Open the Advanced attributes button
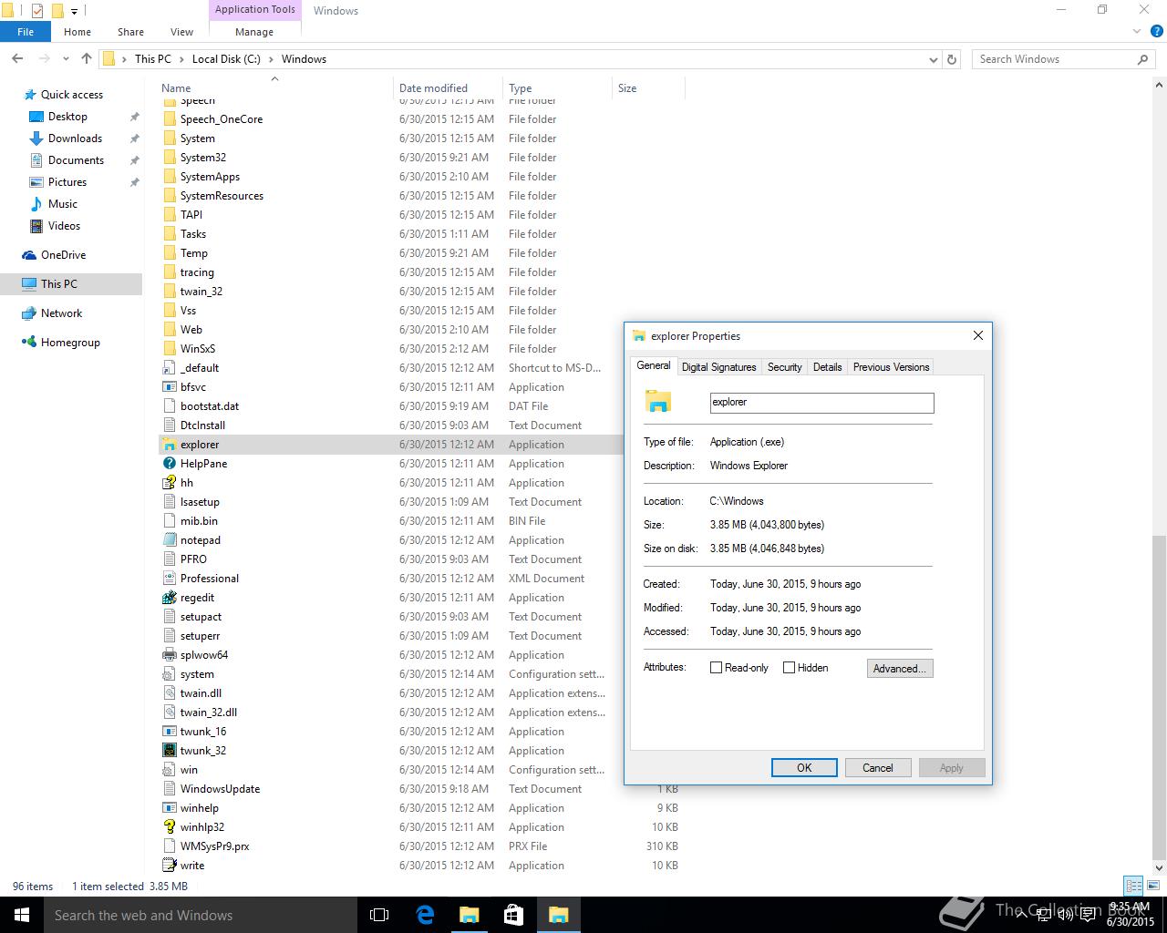1167x933 pixels. click(x=900, y=668)
